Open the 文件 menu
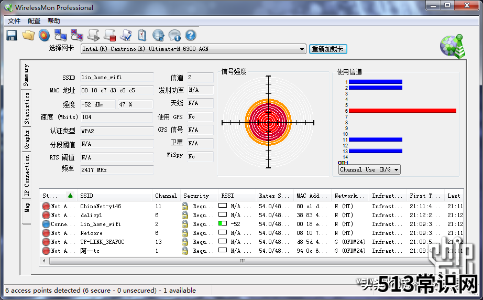This screenshot has height=300, width=483. tap(14, 20)
